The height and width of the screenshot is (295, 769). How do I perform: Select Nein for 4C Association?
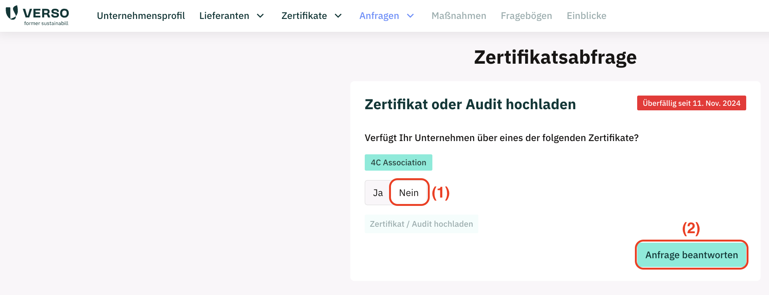(409, 193)
